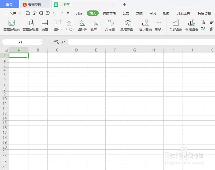Click the fx insert function button
The height and width of the screenshot is (170, 215).
[64, 42]
